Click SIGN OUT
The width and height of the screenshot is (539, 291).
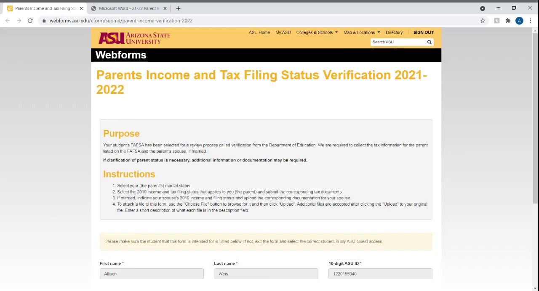tap(424, 32)
